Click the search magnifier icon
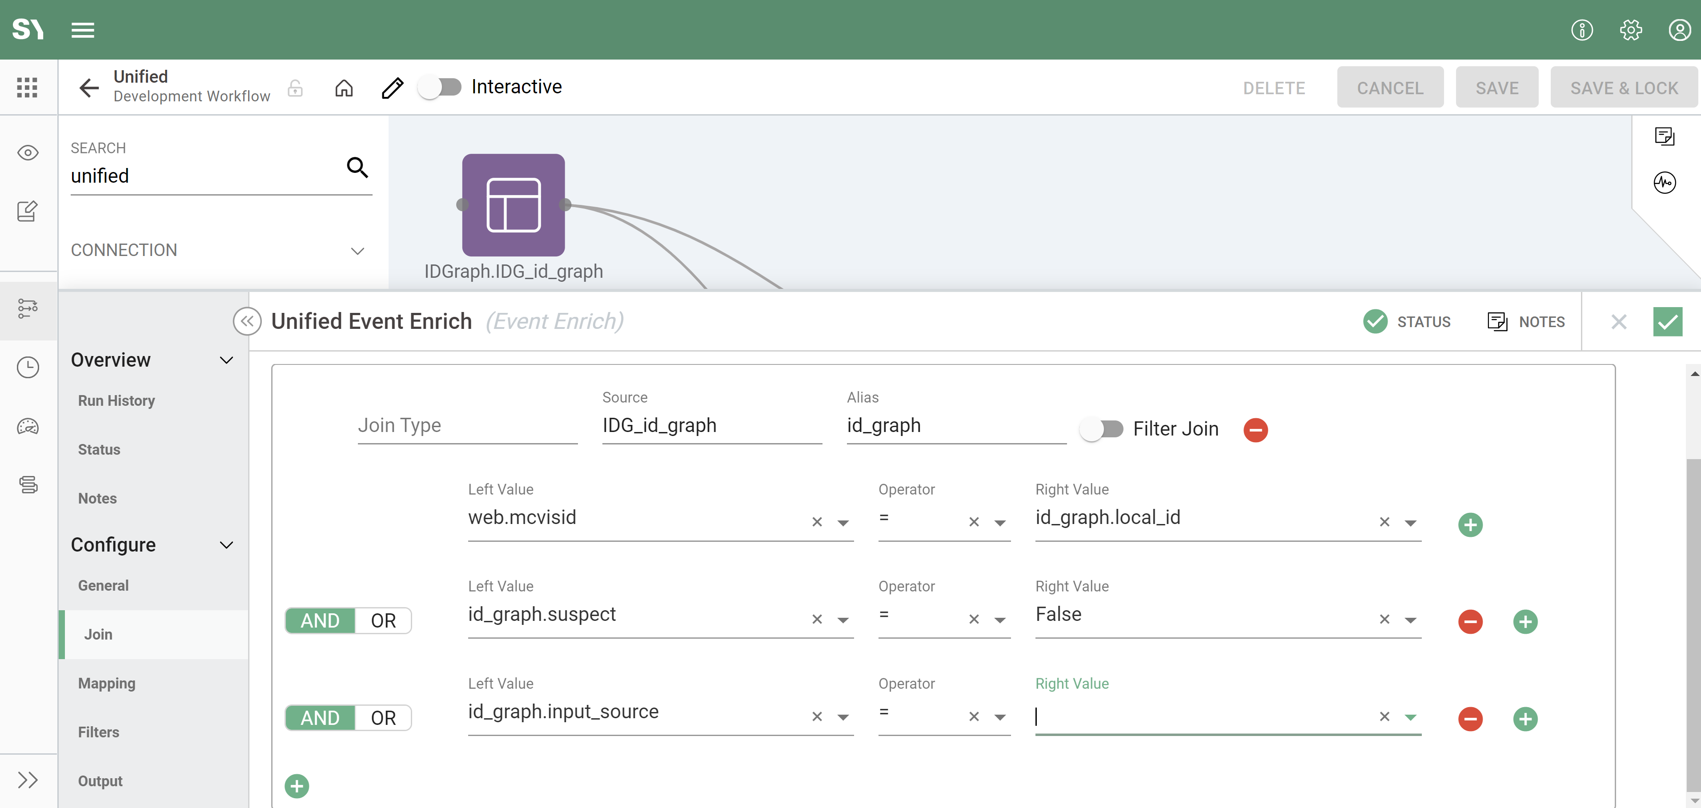1701x808 pixels. click(357, 168)
